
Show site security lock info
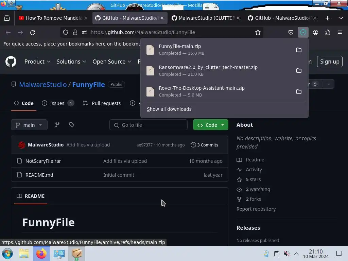75,32
